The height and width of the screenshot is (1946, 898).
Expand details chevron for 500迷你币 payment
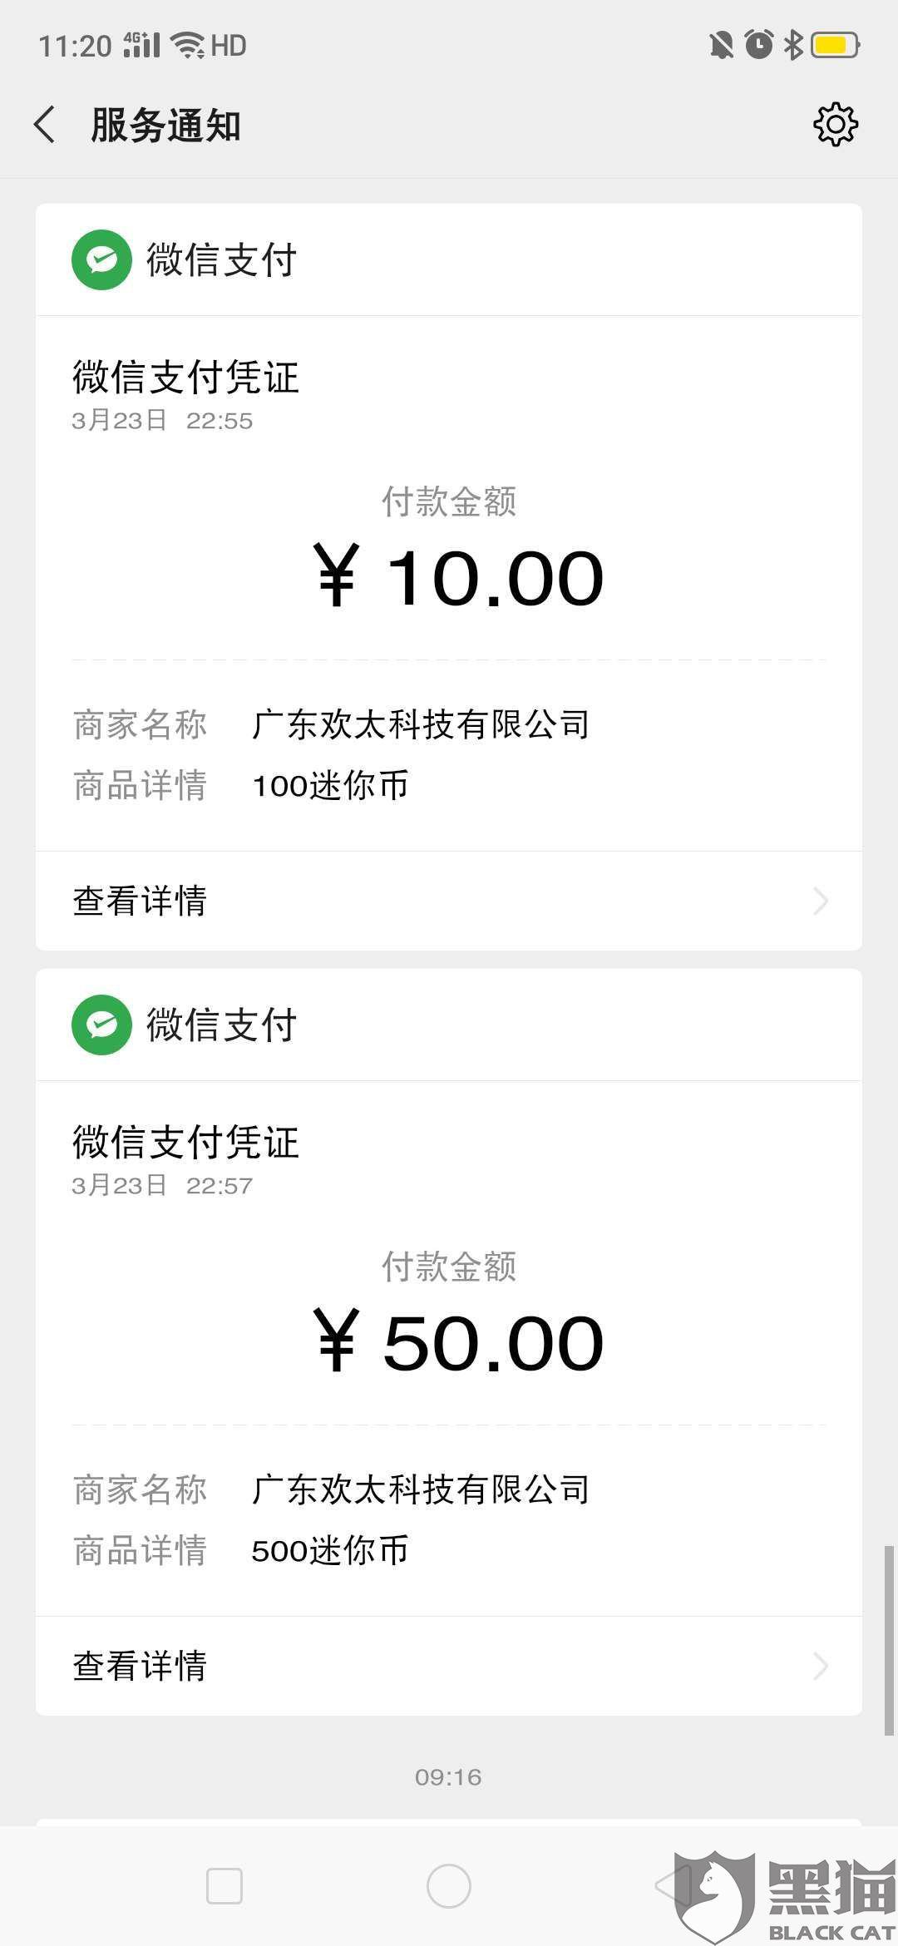(821, 1666)
